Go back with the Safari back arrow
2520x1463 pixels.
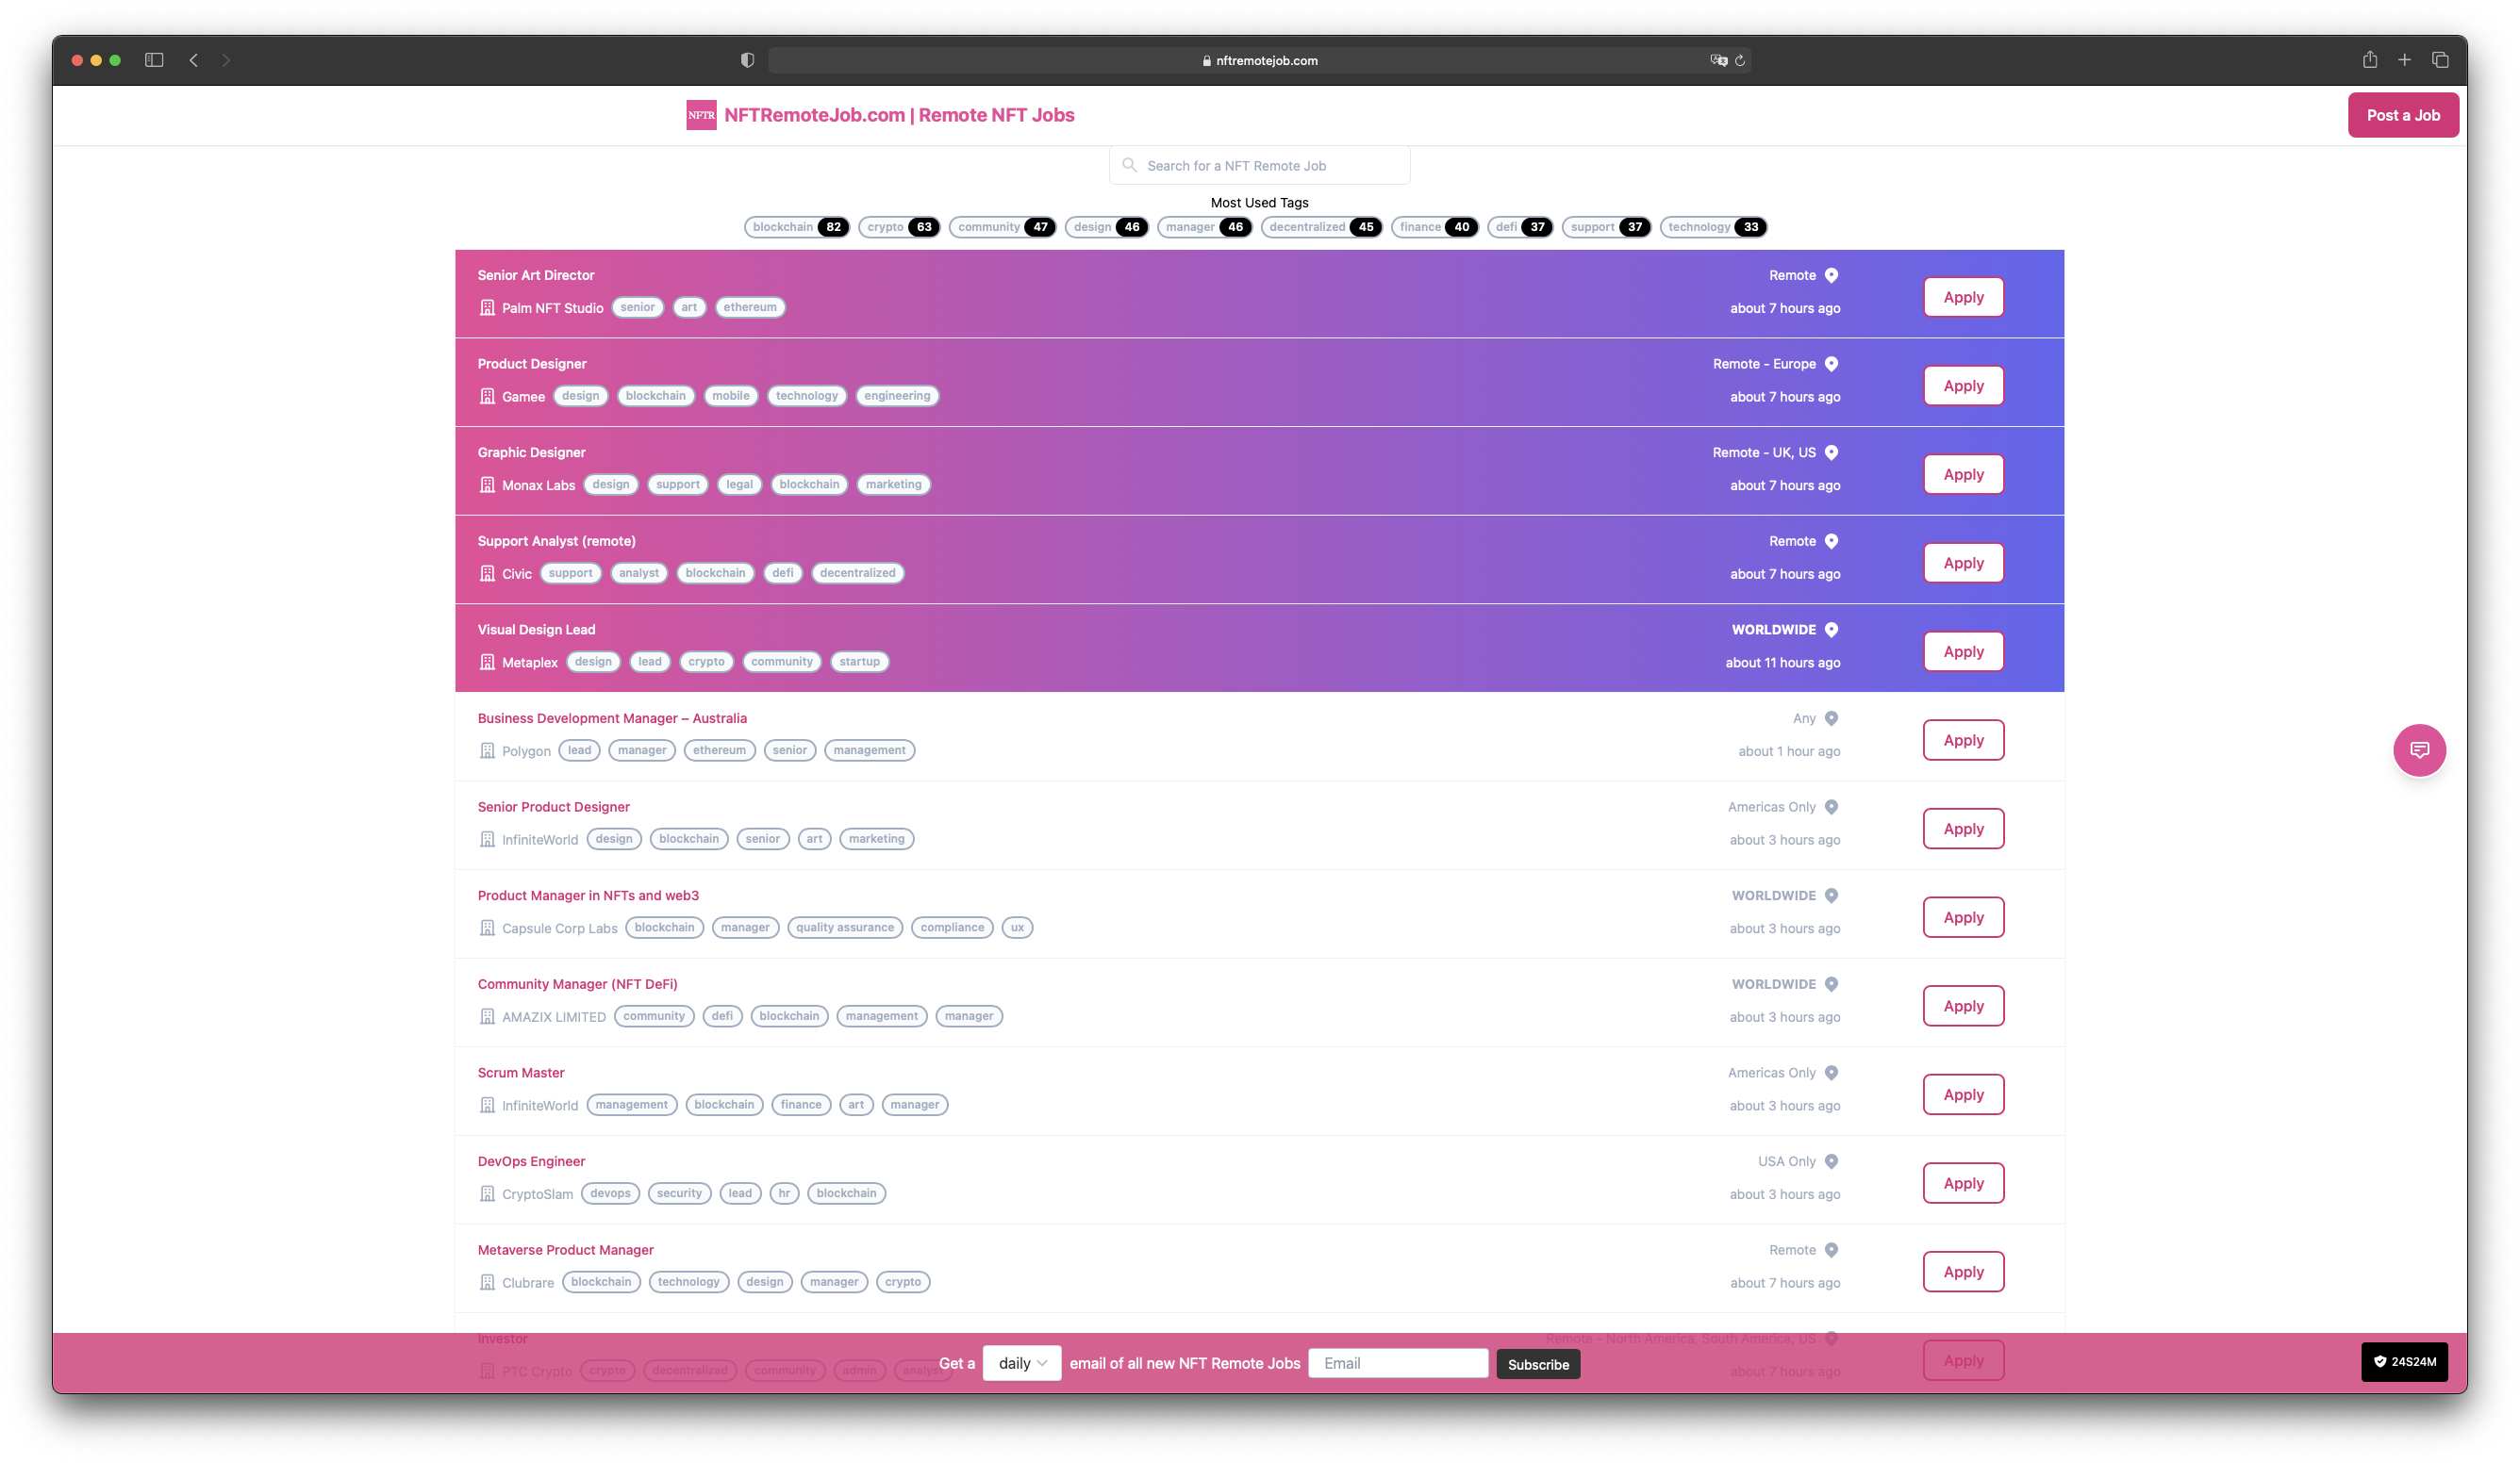point(194,60)
